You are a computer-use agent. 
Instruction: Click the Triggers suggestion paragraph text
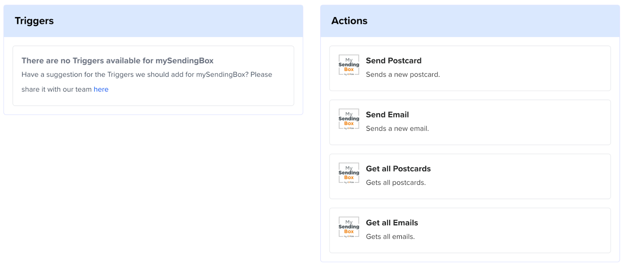tap(147, 82)
